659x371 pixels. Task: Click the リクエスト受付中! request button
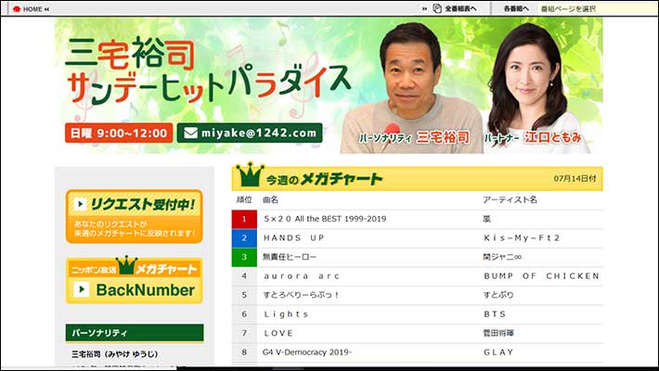(x=134, y=216)
